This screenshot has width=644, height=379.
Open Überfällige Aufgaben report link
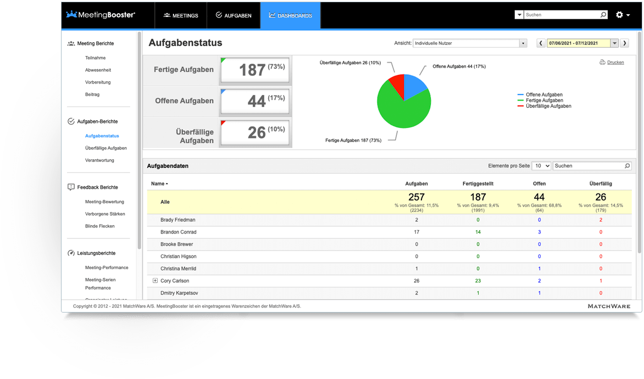pos(106,148)
